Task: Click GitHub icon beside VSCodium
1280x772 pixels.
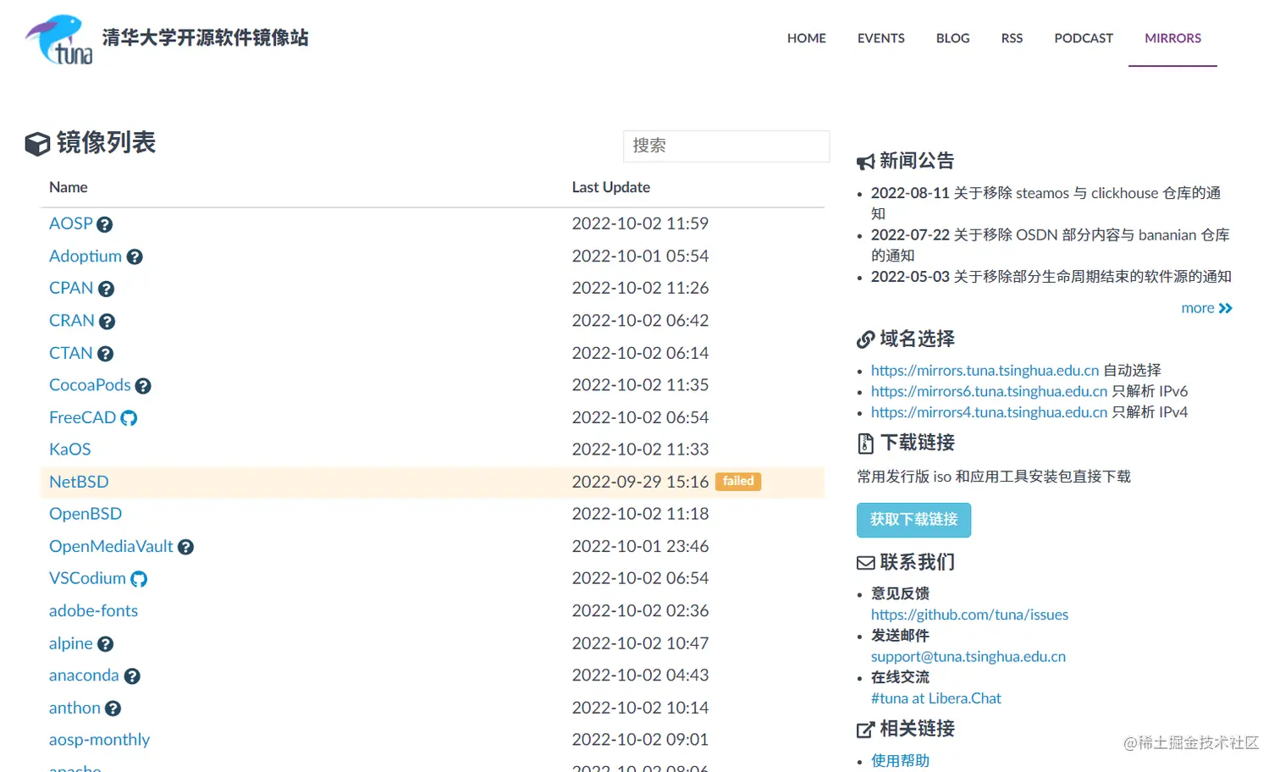Action: 139,579
